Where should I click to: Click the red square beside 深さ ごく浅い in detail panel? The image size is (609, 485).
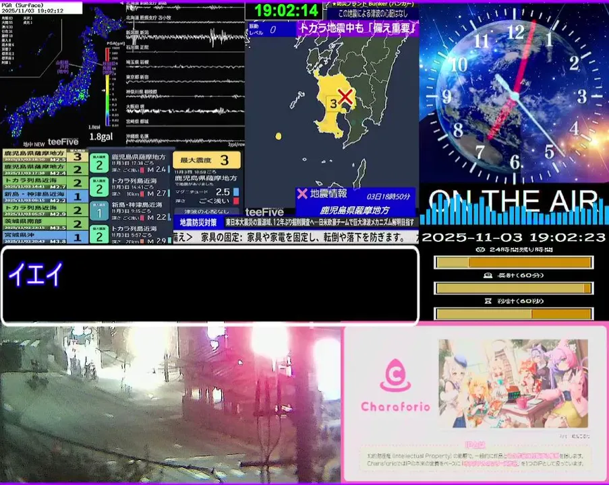pos(236,201)
